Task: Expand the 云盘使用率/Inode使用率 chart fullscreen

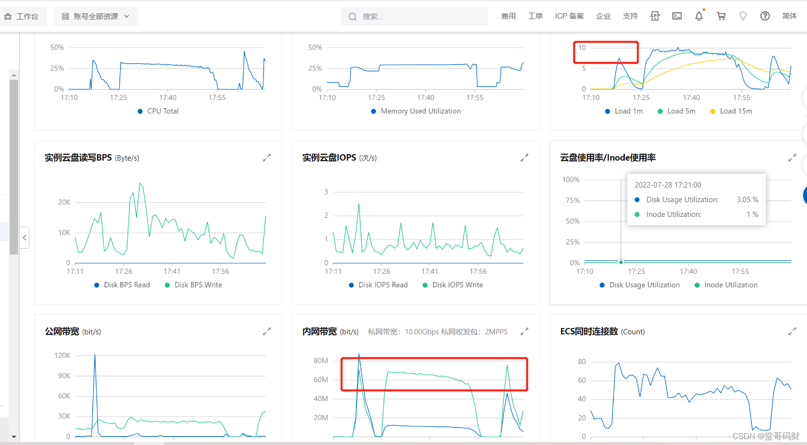Action: (x=792, y=158)
